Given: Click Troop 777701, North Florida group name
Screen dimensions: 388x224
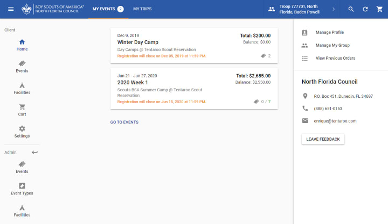Looking at the screenshot, I should click(x=300, y=9).
